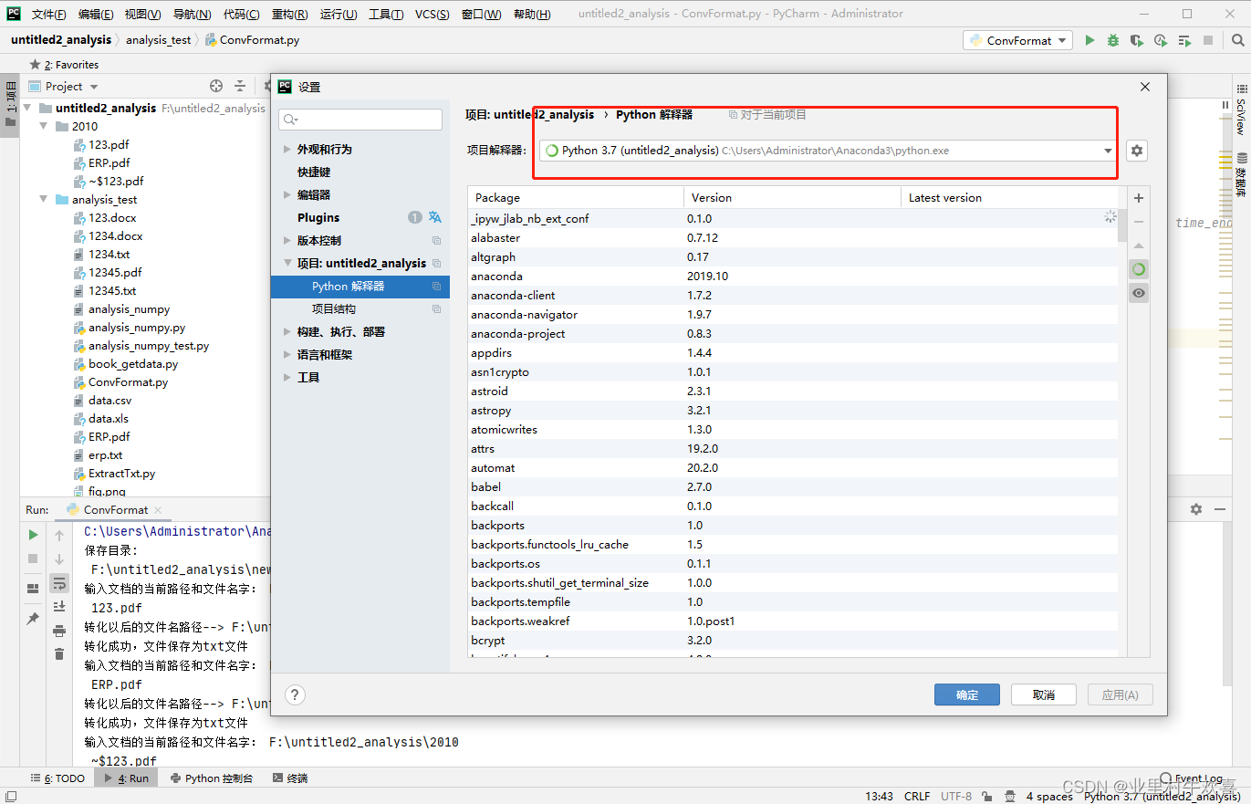Run ConvFormat with coverage icon

pyautogui.click(x=1137, y=40)
